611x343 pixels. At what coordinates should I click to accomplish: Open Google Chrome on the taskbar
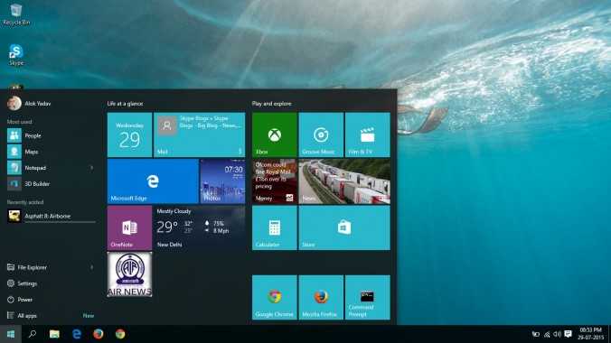(120, 334)
